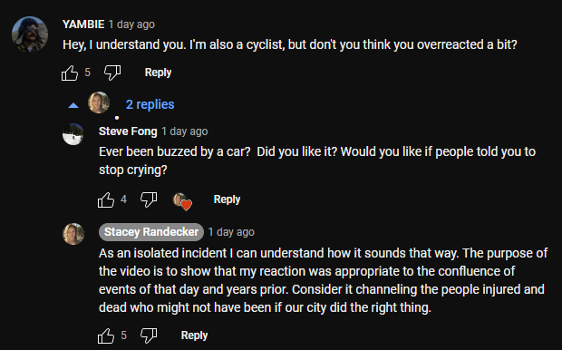Open YAMBIE's channel via username

[83, 24]
